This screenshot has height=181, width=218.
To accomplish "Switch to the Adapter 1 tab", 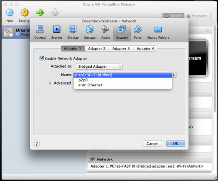I will [x=73, y=49].
